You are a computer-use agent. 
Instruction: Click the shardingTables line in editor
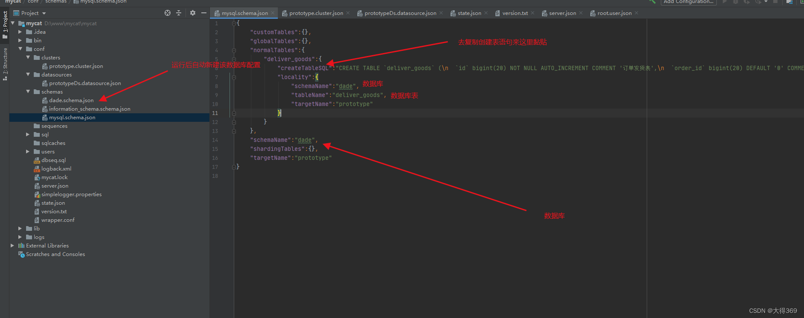[284, 149]
